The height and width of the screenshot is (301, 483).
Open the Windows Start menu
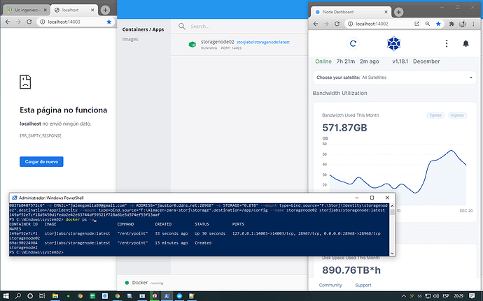pos(8,295)
